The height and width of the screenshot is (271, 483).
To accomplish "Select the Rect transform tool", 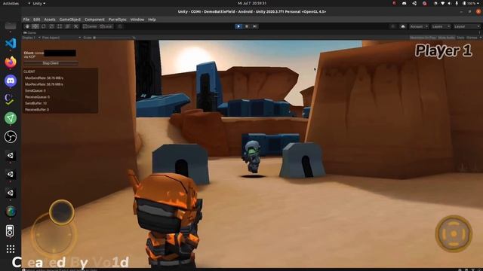I will coord(60,26).
